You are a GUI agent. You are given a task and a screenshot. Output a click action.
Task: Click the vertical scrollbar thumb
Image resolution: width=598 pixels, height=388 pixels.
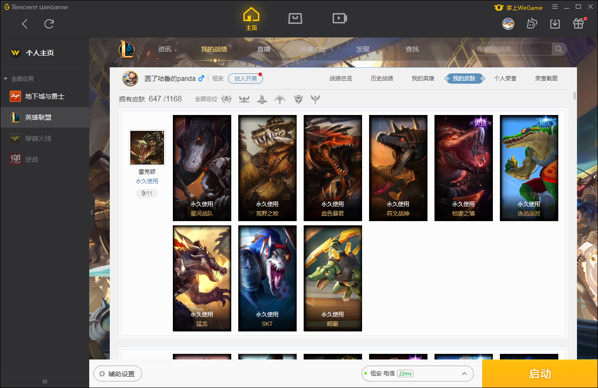click(574, 96)
